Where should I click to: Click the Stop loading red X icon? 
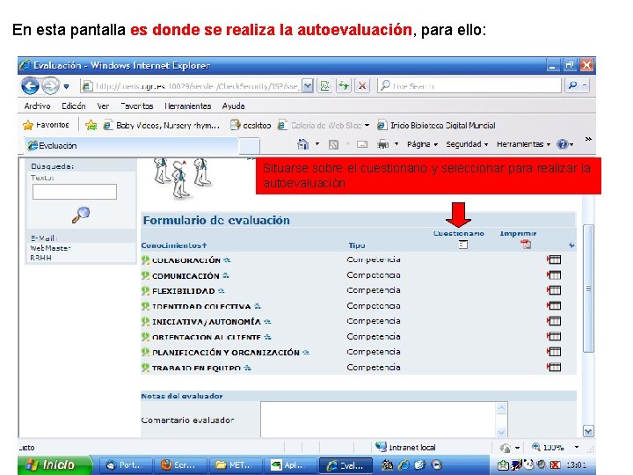pos(362,86)
